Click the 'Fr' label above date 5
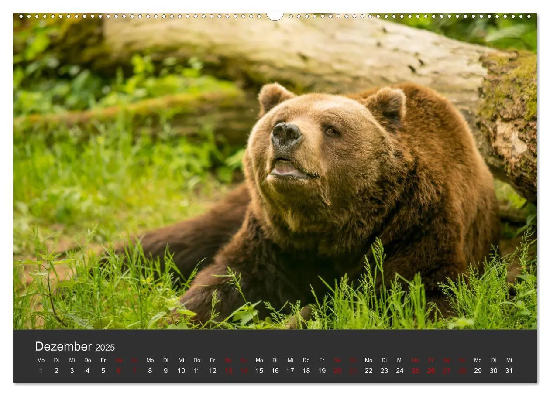 [103, 360]
